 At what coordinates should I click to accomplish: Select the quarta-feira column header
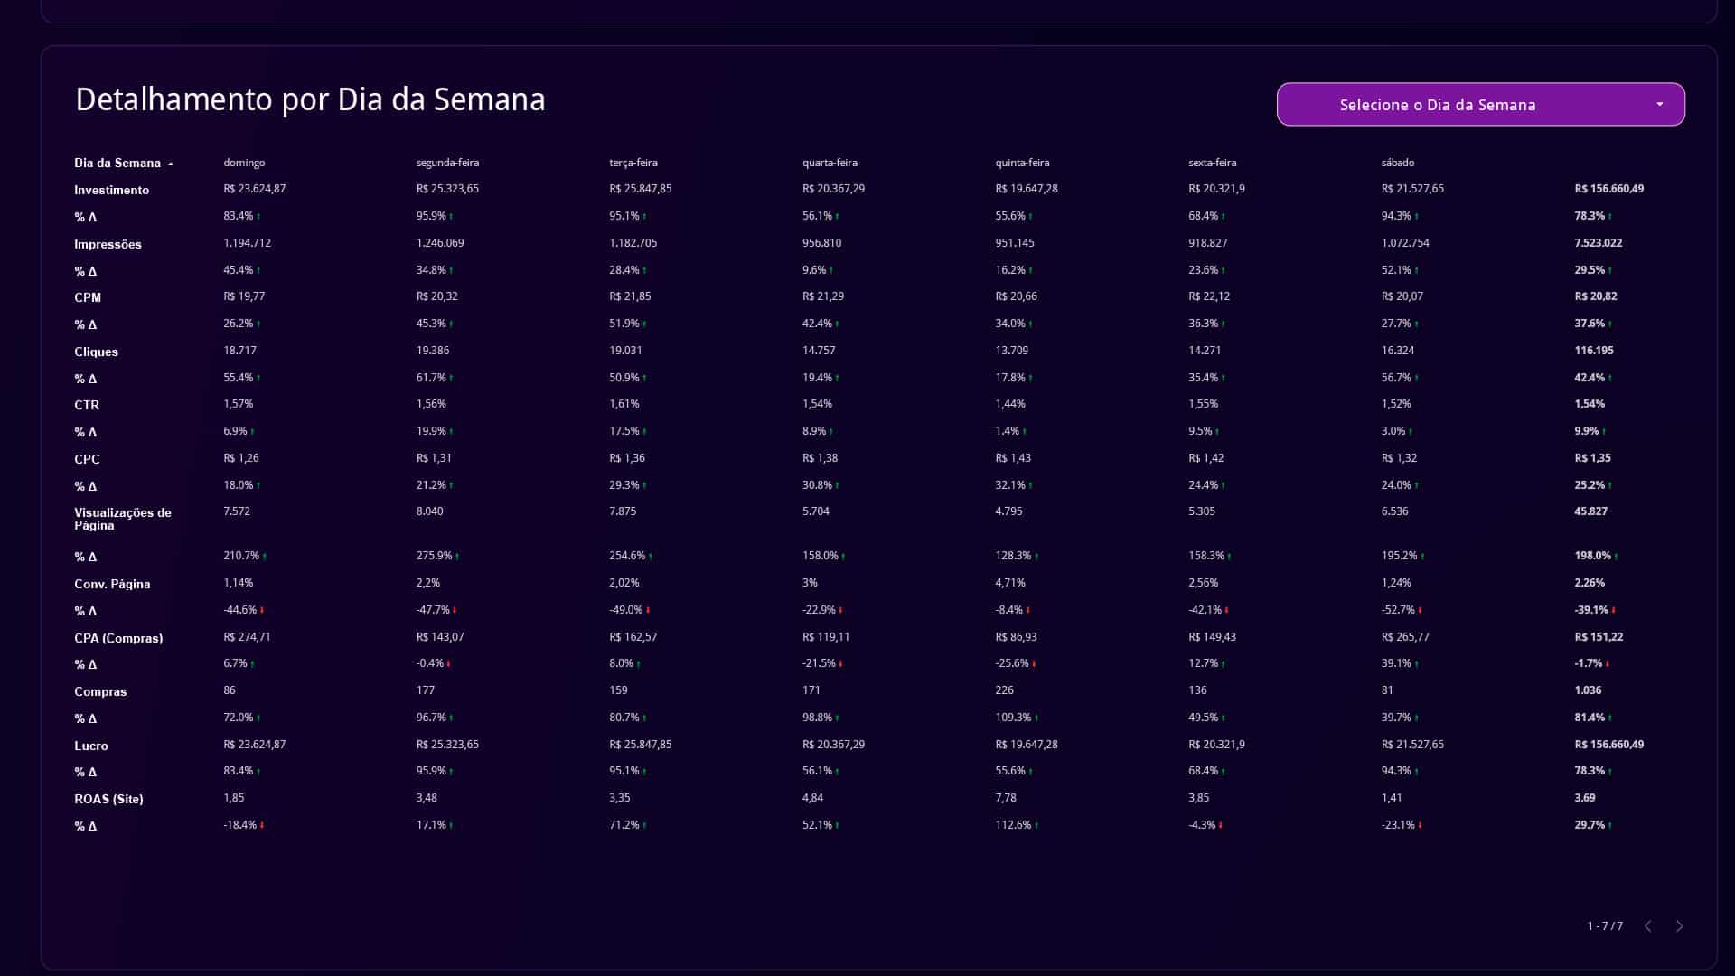830,163
